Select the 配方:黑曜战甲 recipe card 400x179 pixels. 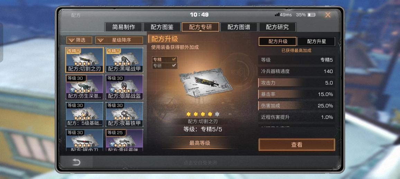point(124,60)
